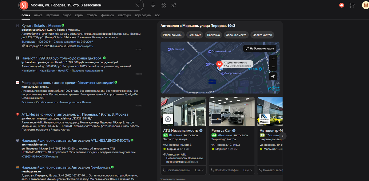This screenshot has height=181, width=369.
Task: Switch to the 'товары' tab
Action: [92, 15]
